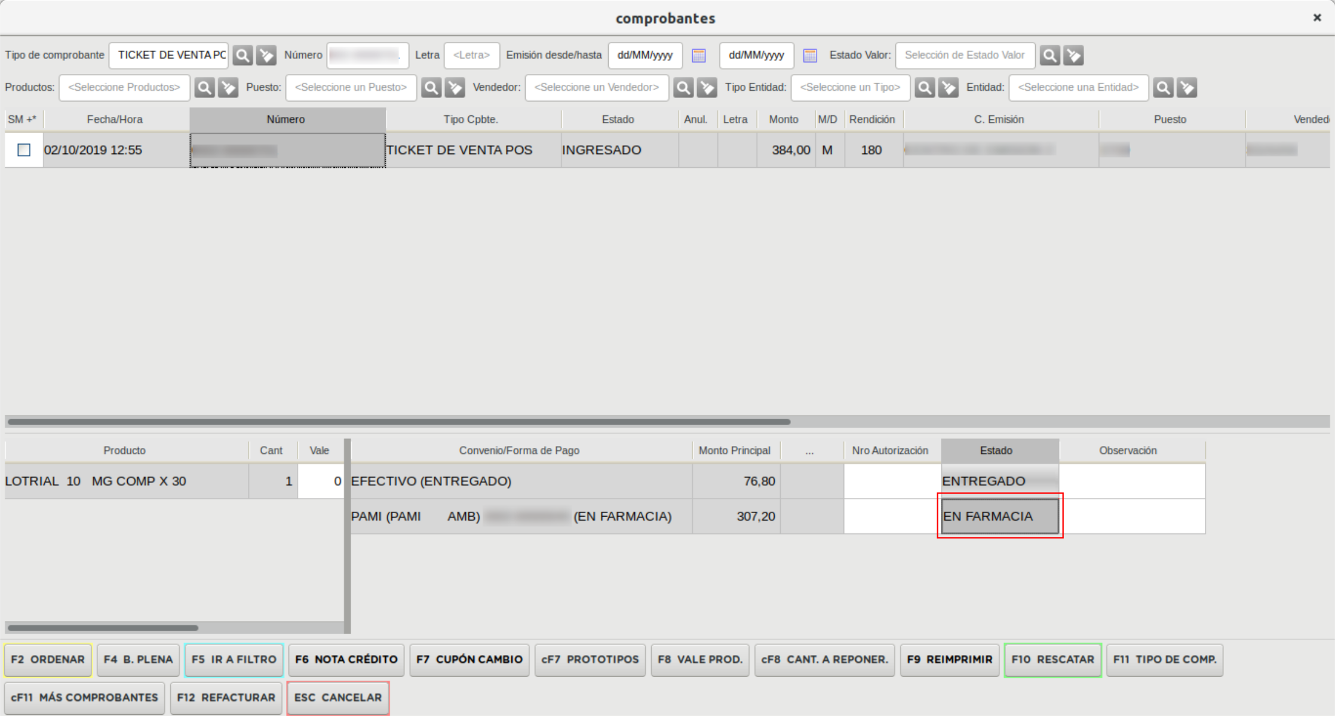Click F7 CUPÓN CAMBIO button
This screenshot has height=716, width=1335.
coord(469,660)
